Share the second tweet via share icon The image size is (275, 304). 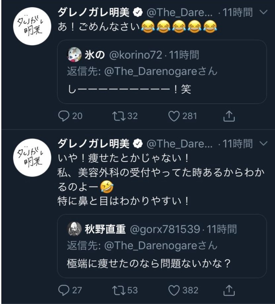[x=229, y=290]
